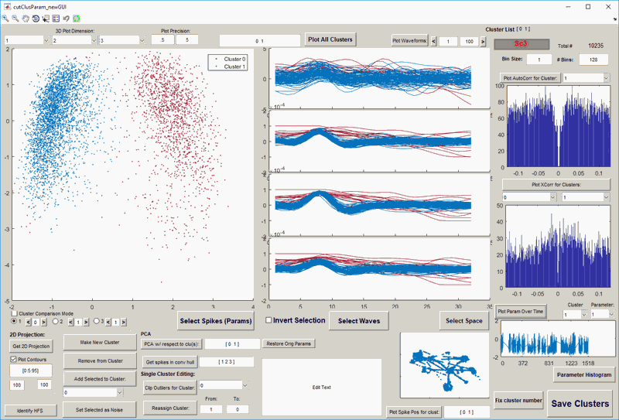
Task: Uncheck the Plot Contours checkbox
Action: [x=15, y=359]
